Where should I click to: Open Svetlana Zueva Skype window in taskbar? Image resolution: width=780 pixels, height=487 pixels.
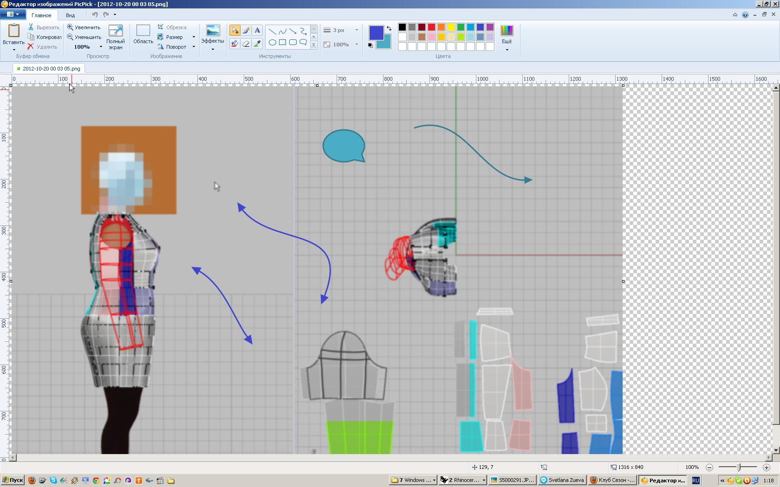click(x=562, y=480)
